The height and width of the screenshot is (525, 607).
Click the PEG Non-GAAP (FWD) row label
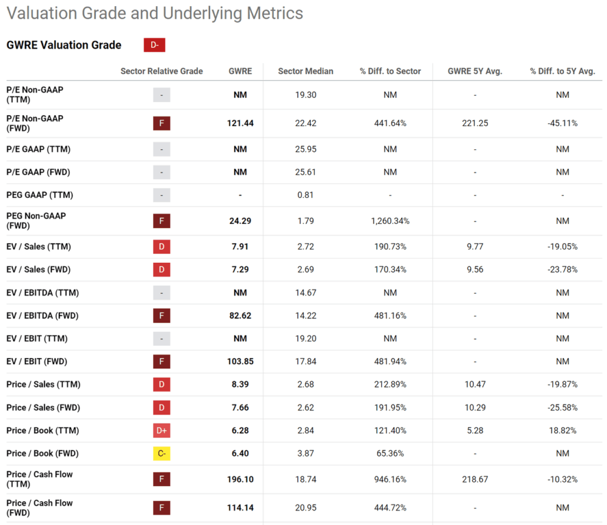pyautogui.click(x=36, y=221)
